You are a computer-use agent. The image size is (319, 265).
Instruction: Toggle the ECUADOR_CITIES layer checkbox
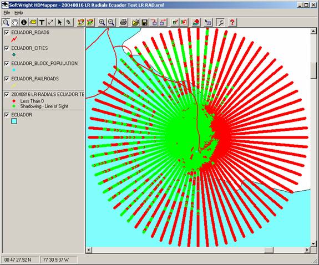click(x=7, y=48)
